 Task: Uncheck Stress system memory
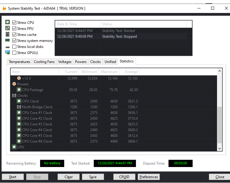14,40
